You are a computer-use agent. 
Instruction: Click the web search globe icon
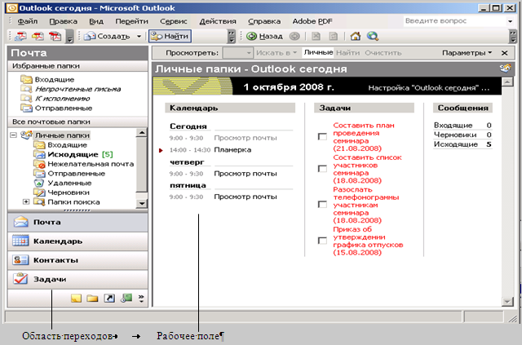click(373, 36)
